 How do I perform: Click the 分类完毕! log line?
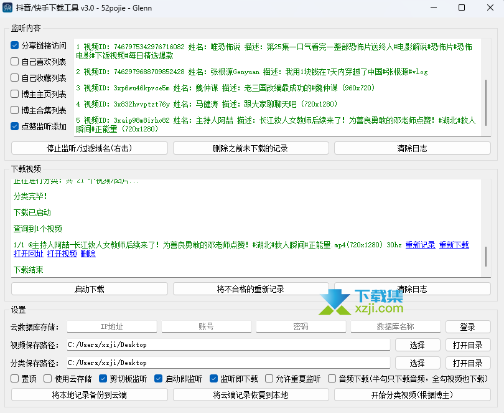coord(30,196)
